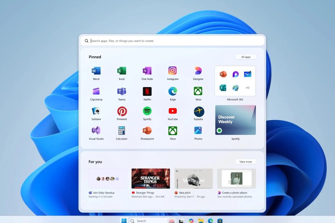Launch Excel from pinned apps
The height and width of the screenshot is (223, 335).
click(122, 71)
